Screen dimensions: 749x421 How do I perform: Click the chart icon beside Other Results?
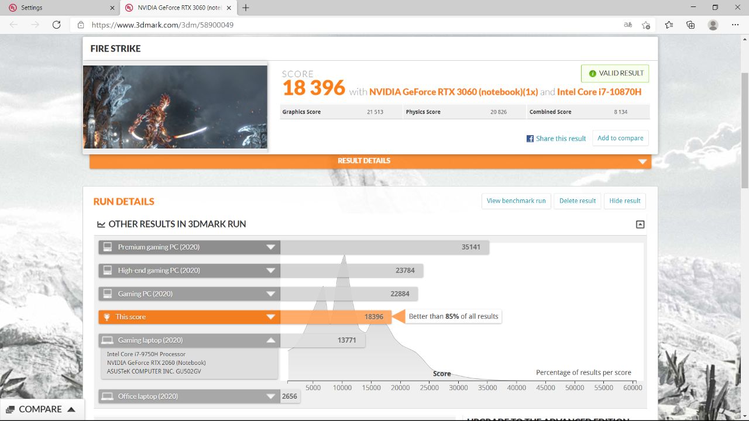pyautogui.click(x=101, y=224)
